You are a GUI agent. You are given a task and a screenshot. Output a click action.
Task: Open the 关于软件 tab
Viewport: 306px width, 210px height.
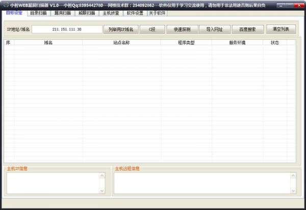point(157,13)
